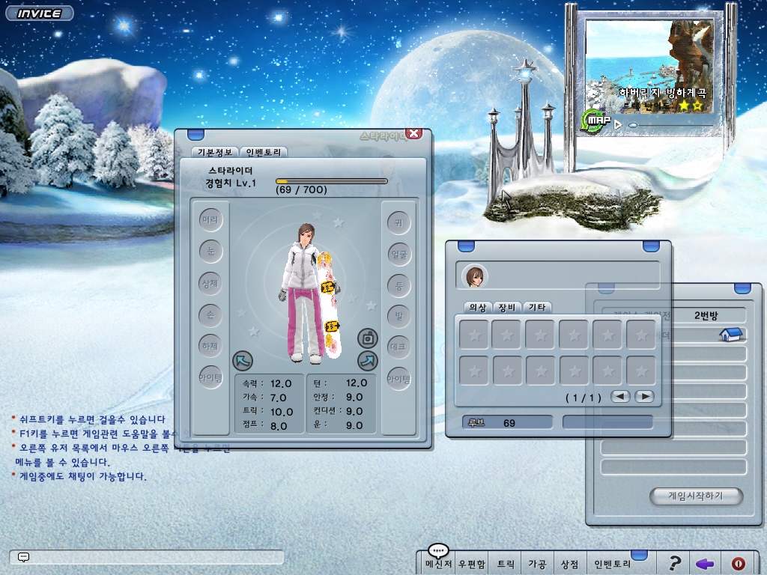Click the map preview slider

tap(673, 125)
